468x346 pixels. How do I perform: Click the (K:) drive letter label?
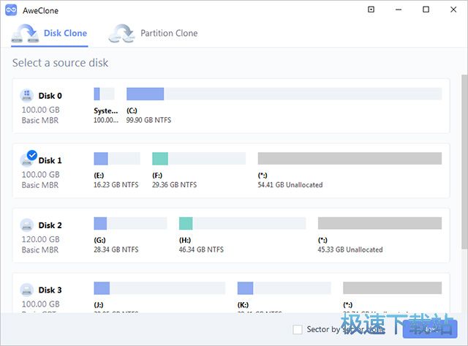pyautogui.click(x=243, y=305)
